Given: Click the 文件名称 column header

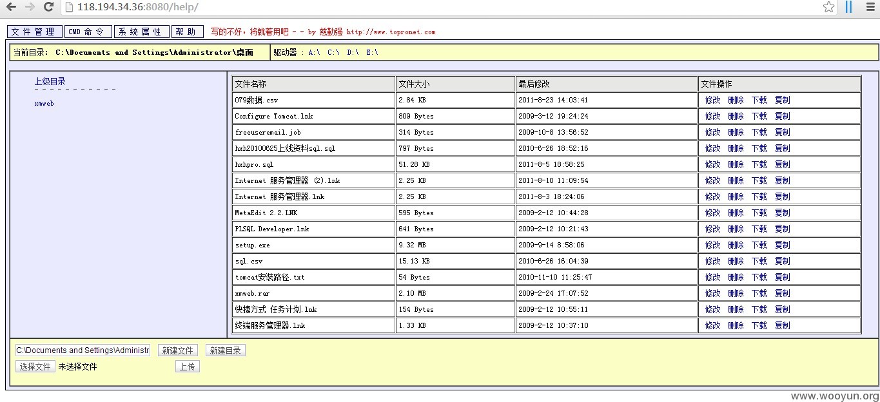Looking at the screenshot, I should click(x=250, y=84).
